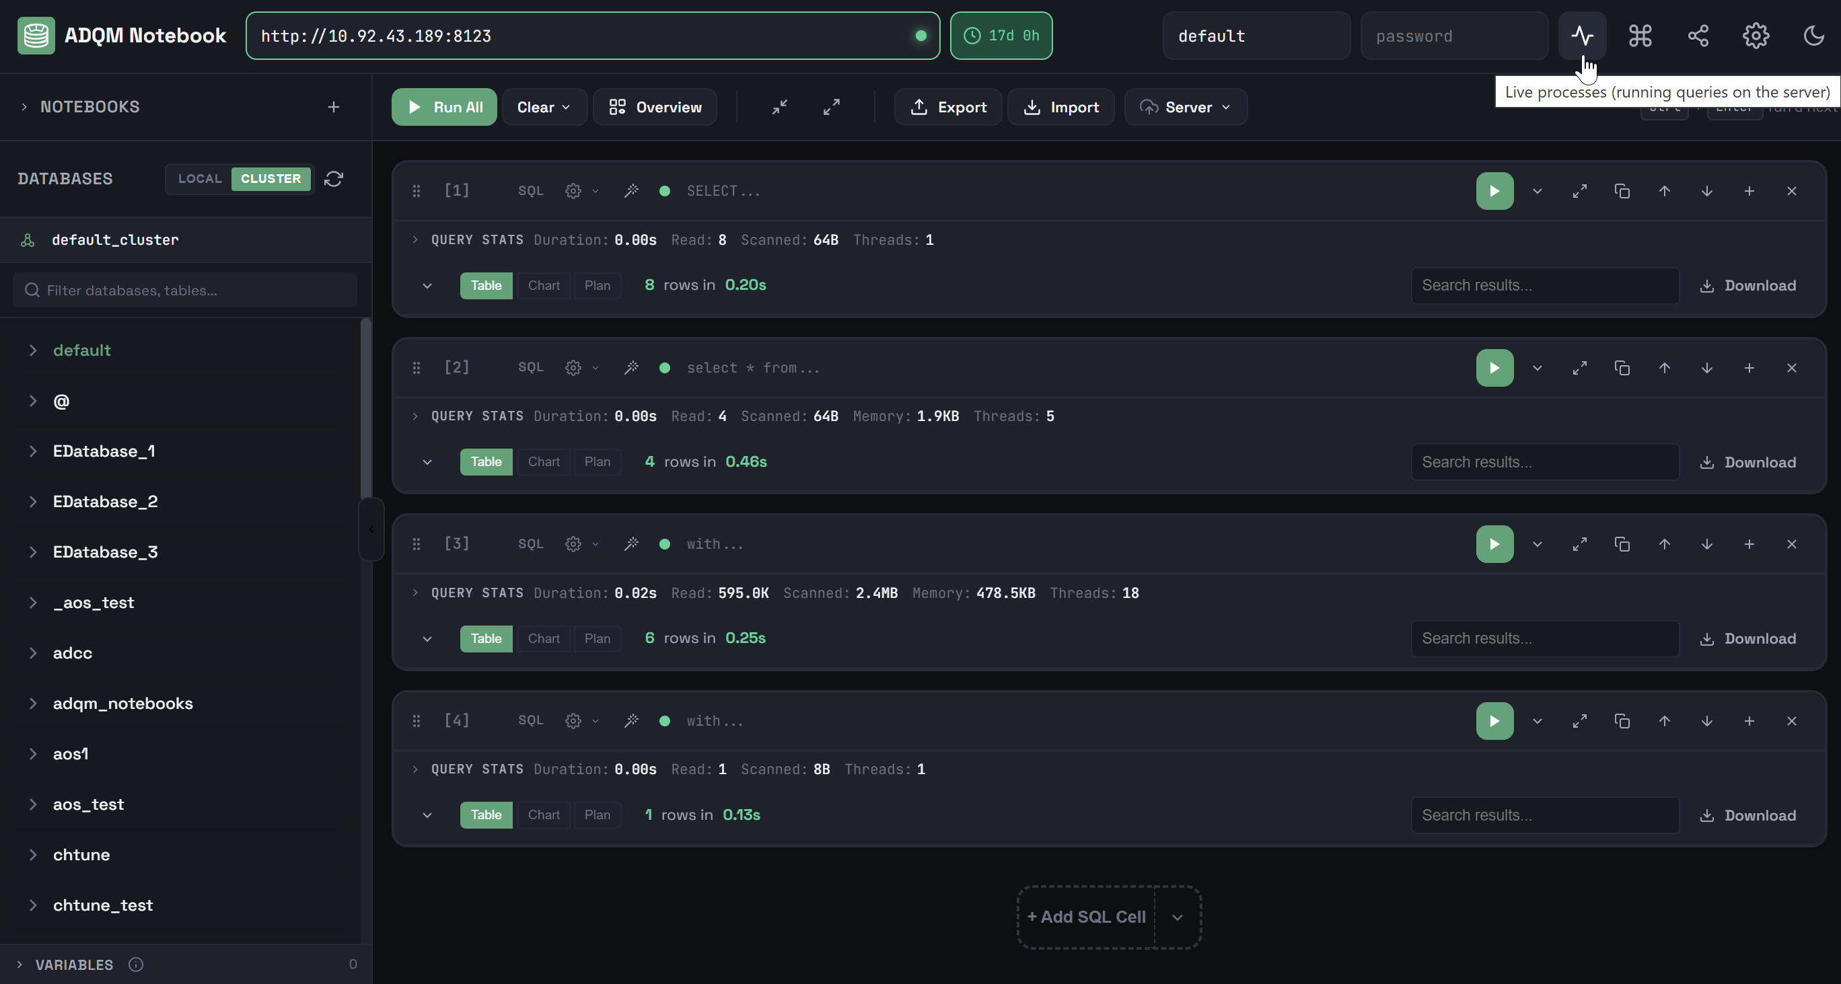Open Add SQL Cell type dropdown arrow
The image size is (1841, 984).
click(x=1177, y=917)
